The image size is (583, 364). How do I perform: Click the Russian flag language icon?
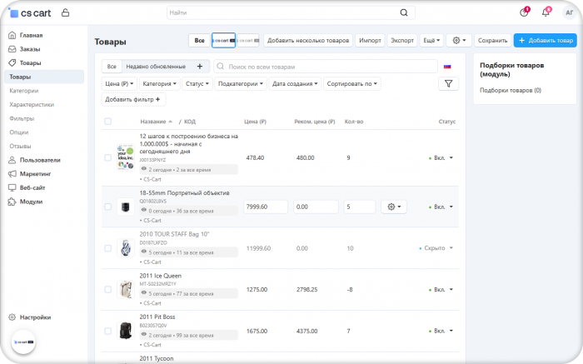pyautogui.click(x=447, y=67)
